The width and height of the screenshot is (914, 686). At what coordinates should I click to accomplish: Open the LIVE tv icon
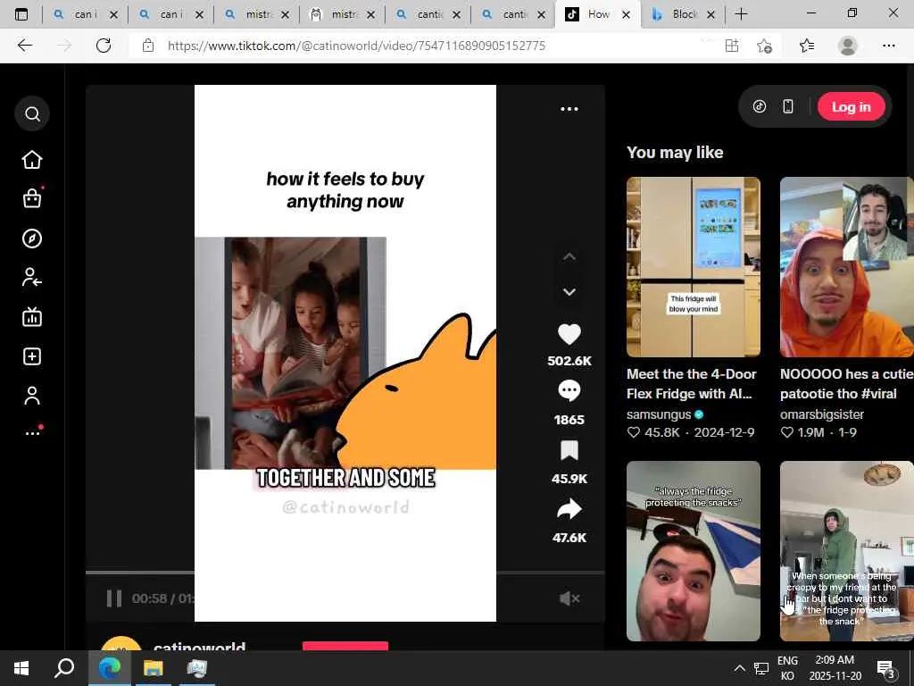click(x=32, y=317)
